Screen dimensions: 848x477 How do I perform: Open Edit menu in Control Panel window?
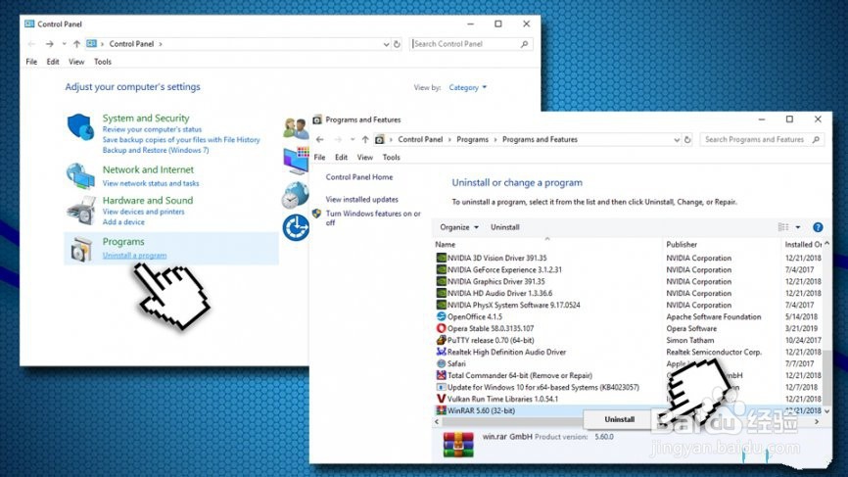(53, 62)
